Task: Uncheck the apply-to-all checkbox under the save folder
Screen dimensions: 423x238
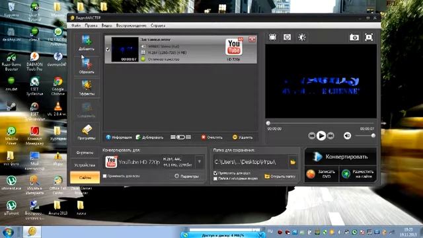Action: [215, 173]
